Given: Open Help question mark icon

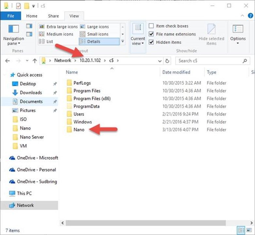Looking at the screenshot, I should point(250,16).
